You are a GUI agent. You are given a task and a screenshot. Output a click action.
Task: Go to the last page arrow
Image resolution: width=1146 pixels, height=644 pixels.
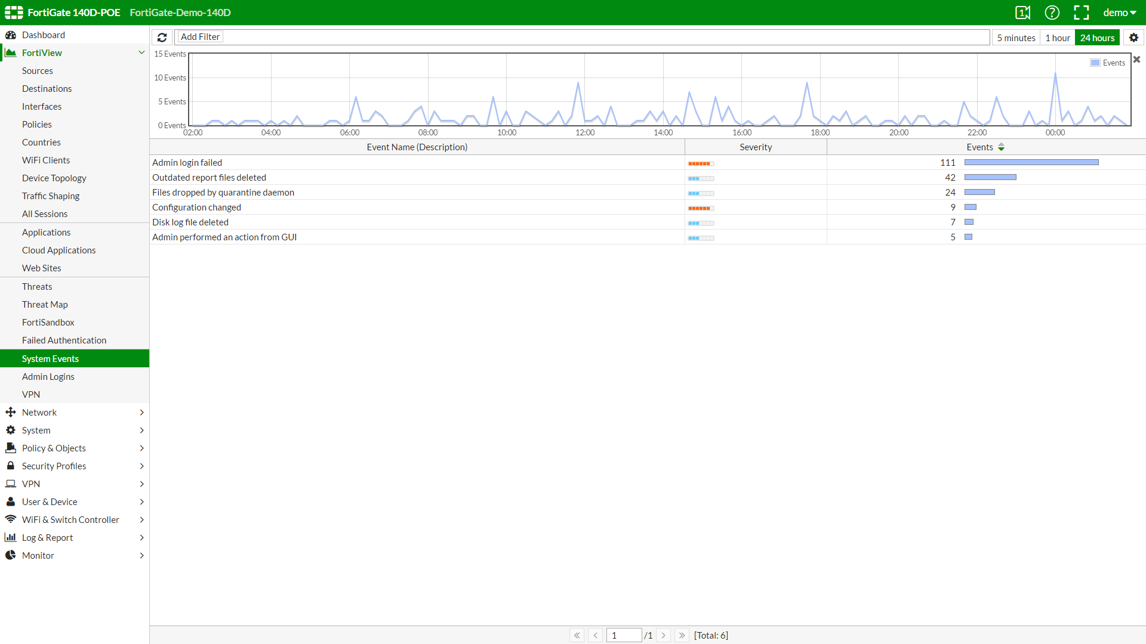coord(682,635)
